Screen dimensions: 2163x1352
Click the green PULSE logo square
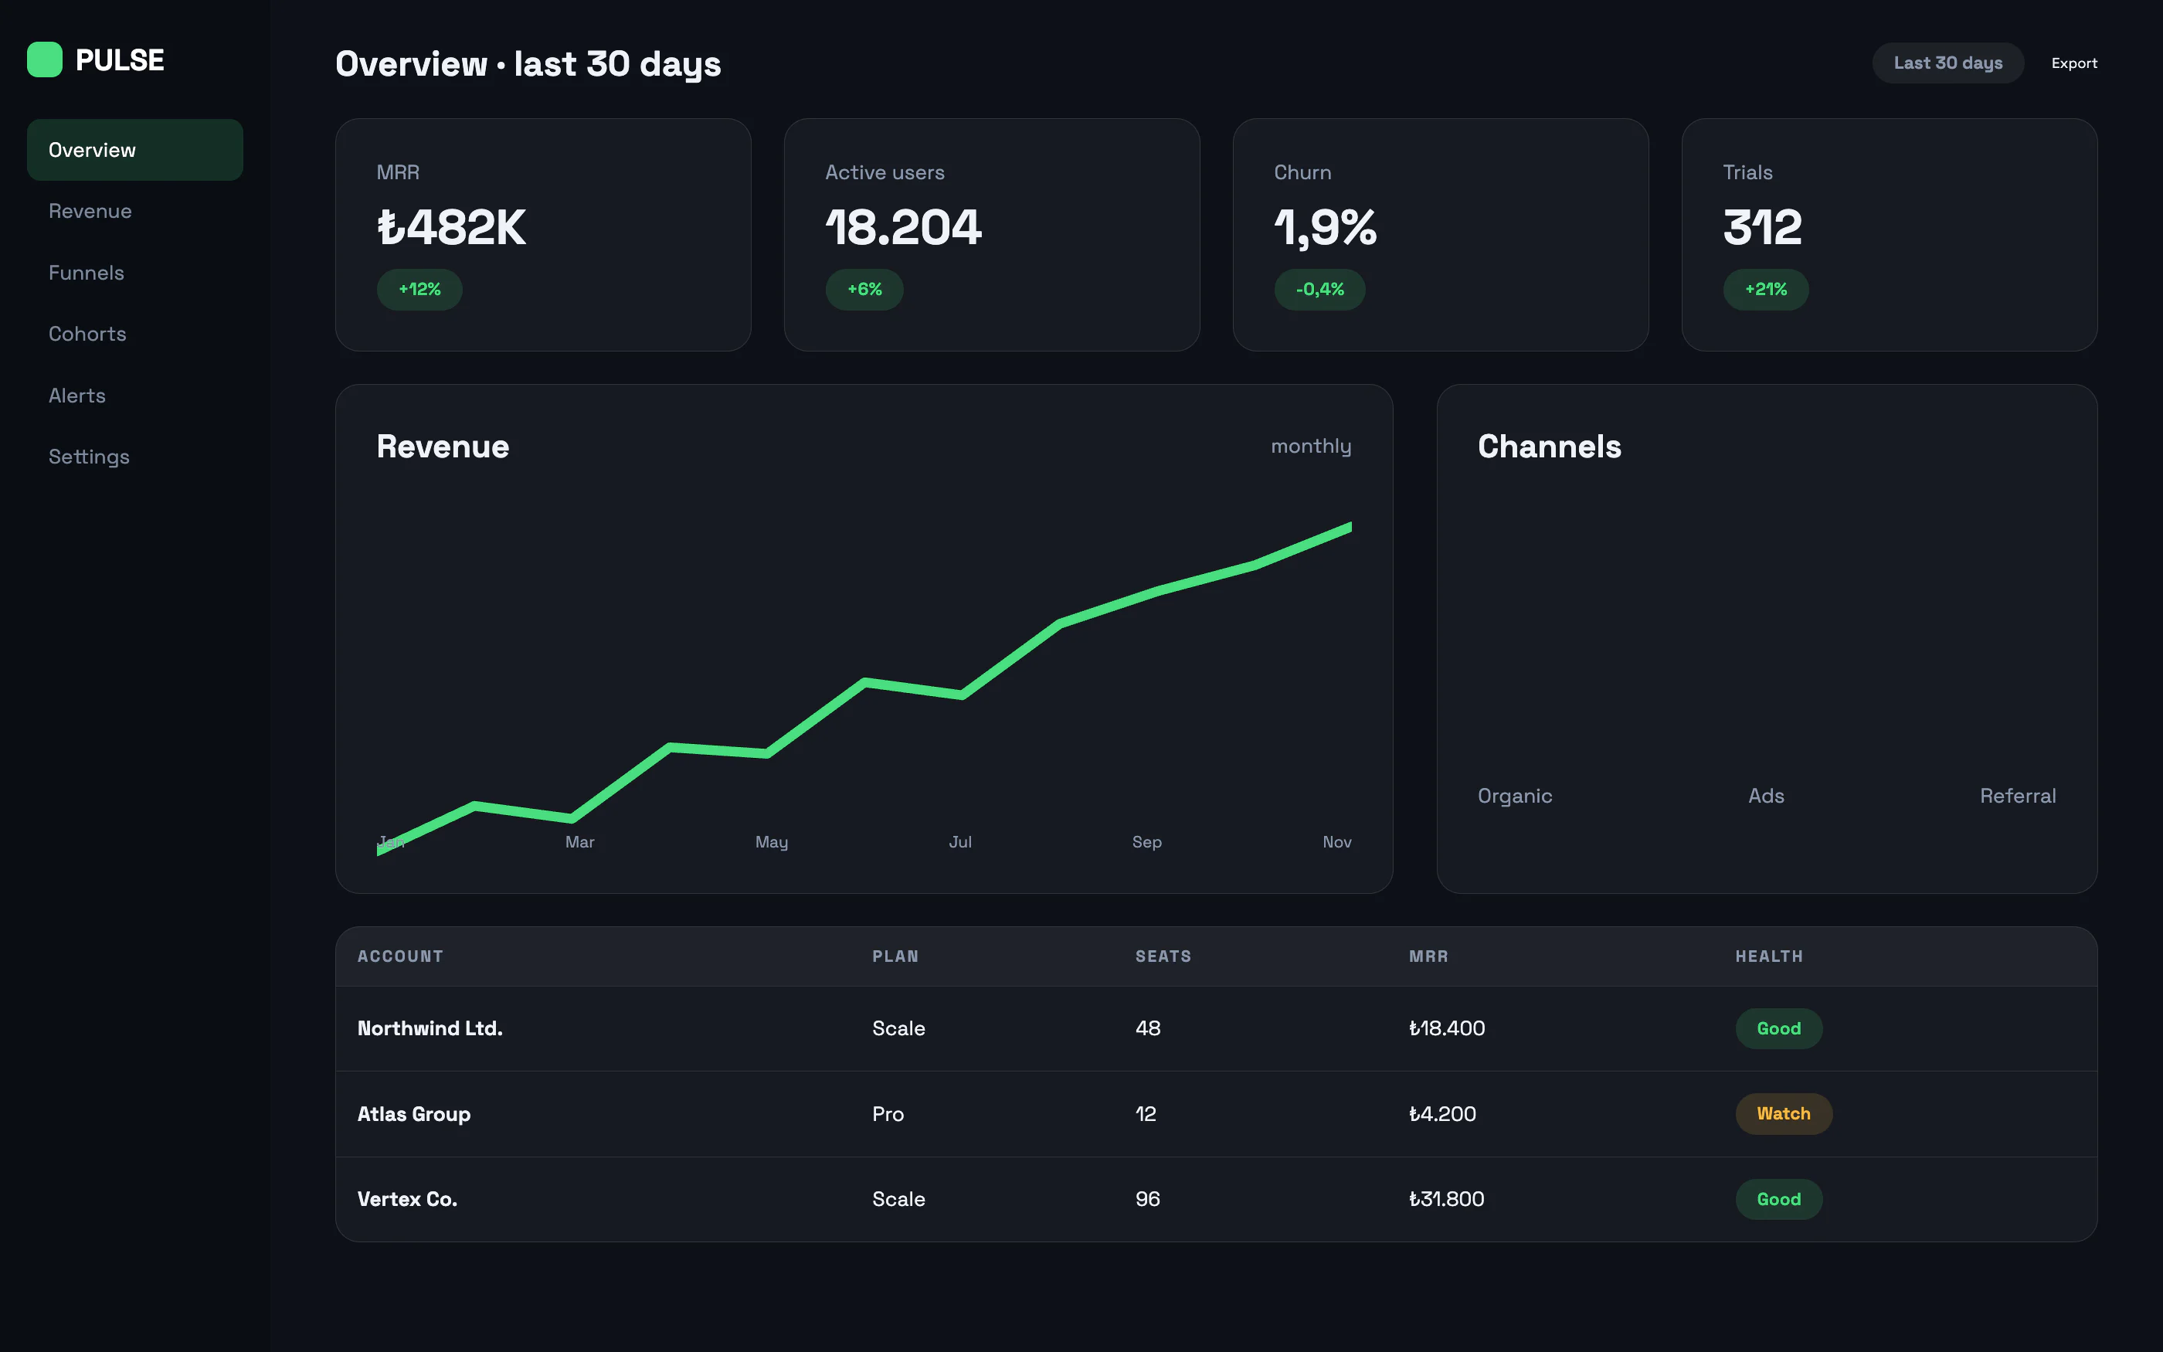tap(45, 60)
